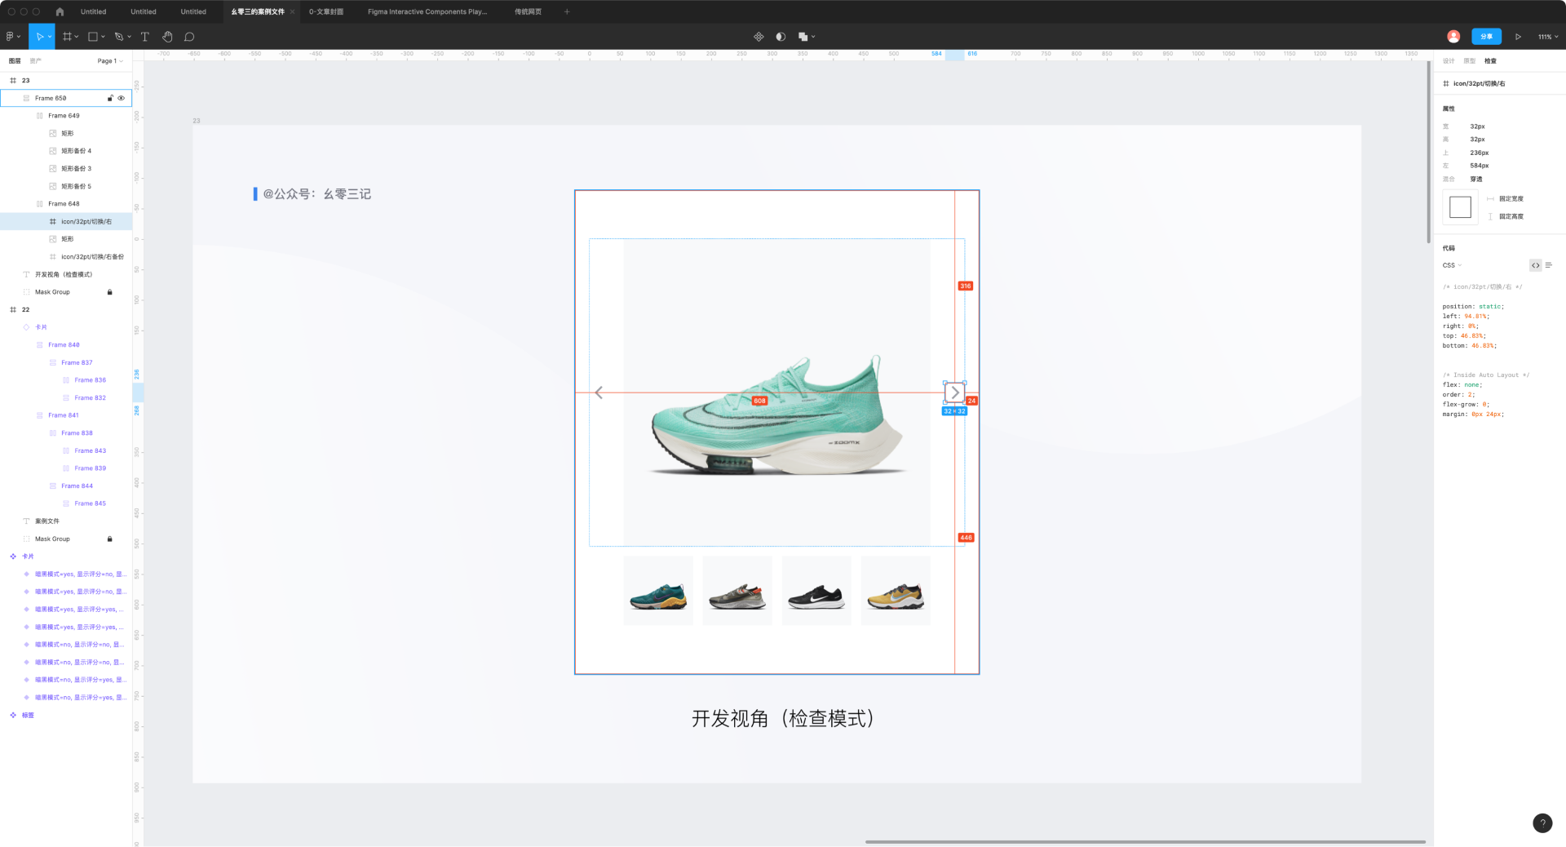Open the 原型 panel tab

[1469, 61]
